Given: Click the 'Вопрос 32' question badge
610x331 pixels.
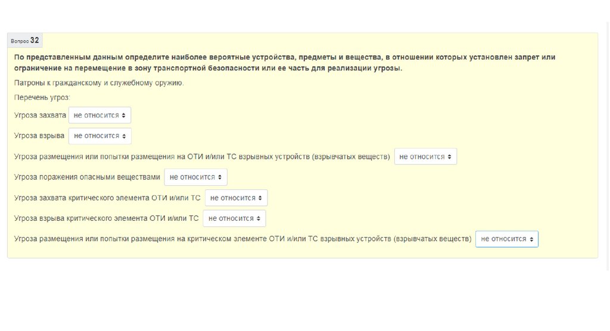Looking at the screenshot, I should 25,40.
